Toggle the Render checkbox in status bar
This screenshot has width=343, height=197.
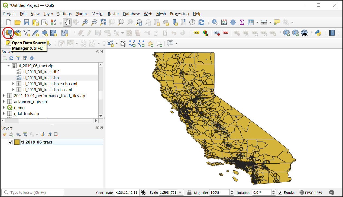click(x=280, y=192)
